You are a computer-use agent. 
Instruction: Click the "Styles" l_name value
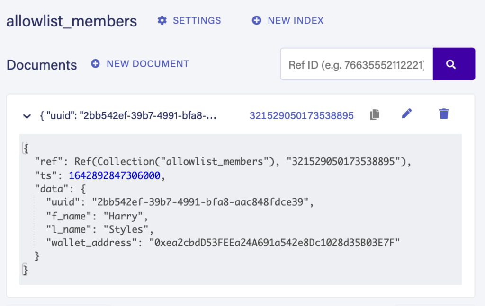129,229
